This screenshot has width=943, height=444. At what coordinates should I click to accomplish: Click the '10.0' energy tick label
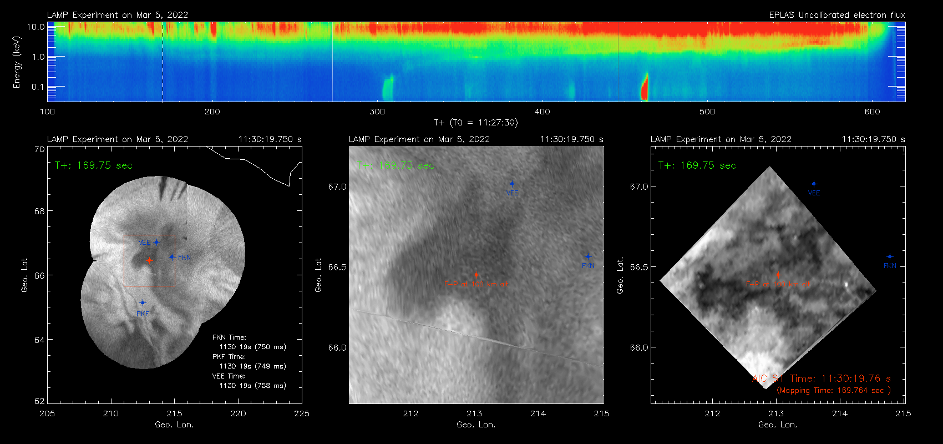coord(36,27)
